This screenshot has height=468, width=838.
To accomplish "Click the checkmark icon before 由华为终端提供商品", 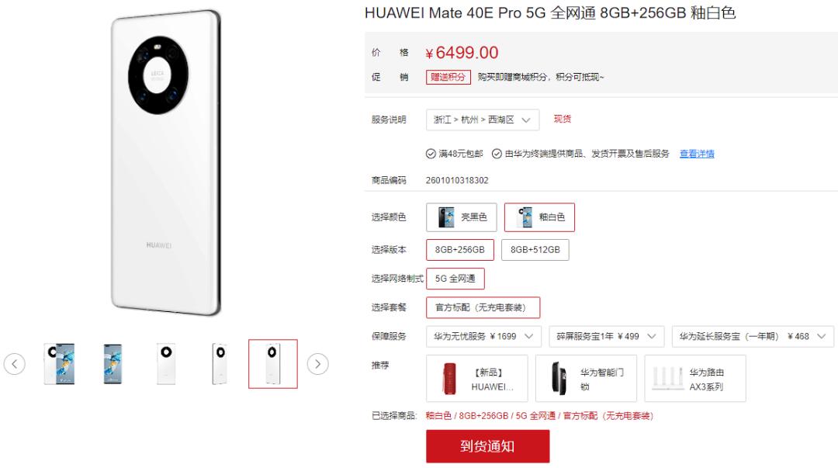I will click(497, 154).
